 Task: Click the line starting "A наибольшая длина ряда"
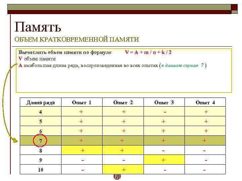pos(112,66)
